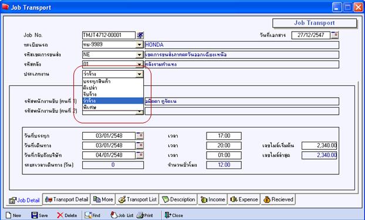Select รับจ้าง from job type list
365x220 pixels.
point(113,94)
